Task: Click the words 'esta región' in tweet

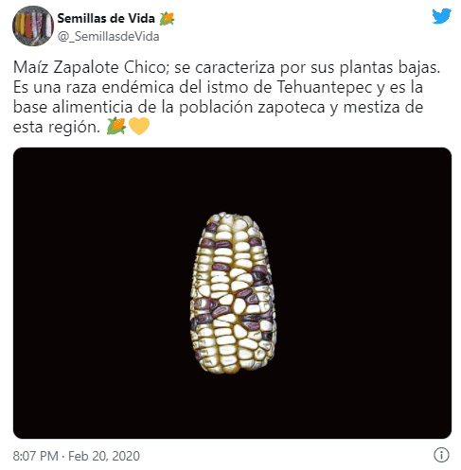Action: coord(56,128)
